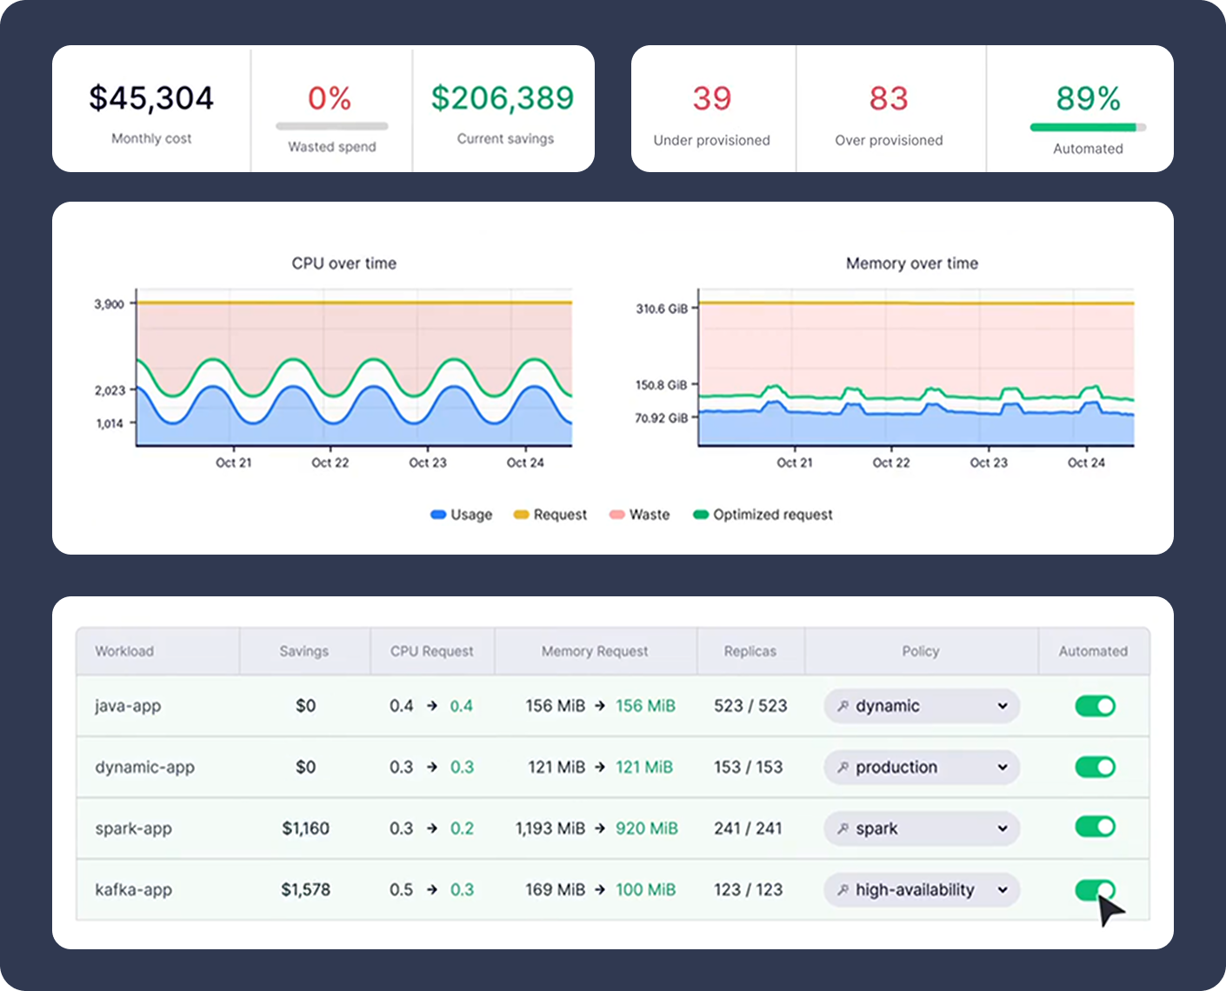Disable automation for java-app

(1095, 706)
